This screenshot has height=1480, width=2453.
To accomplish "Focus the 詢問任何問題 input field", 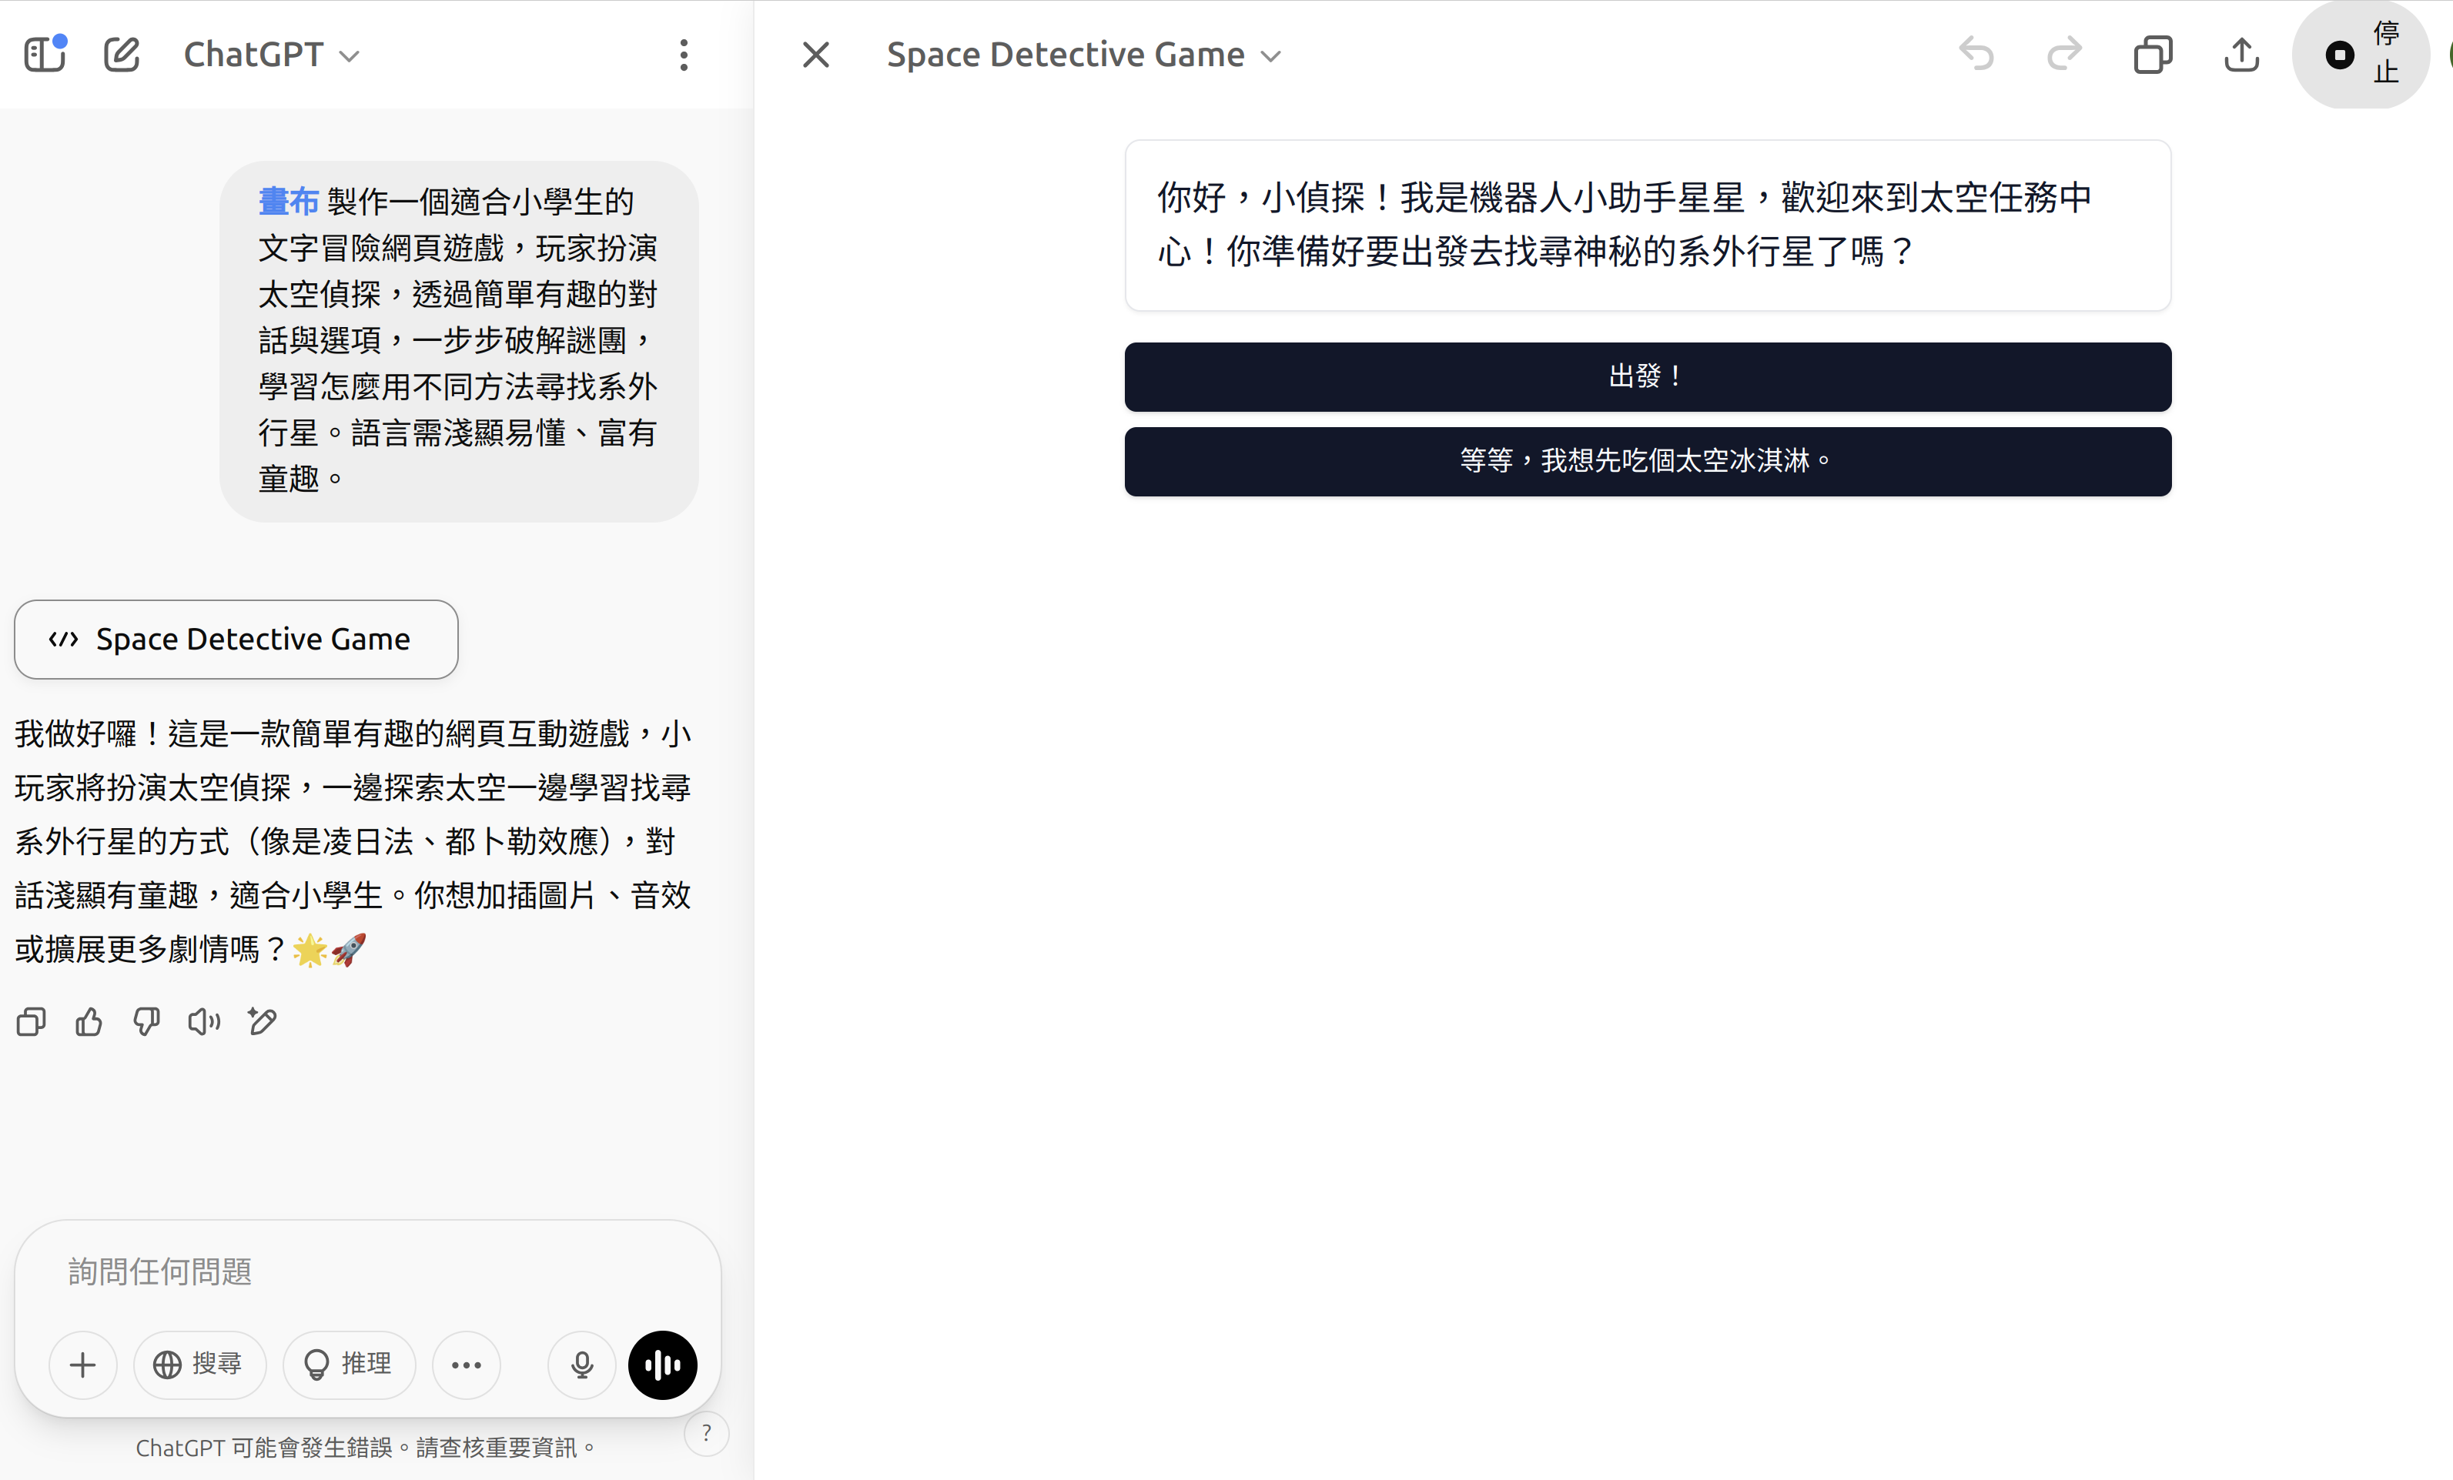I will tap(367, 1272).
